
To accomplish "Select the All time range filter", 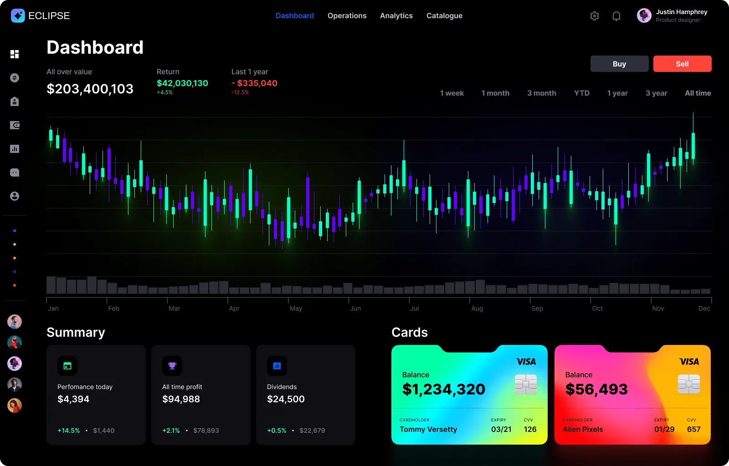I will [x=698, y=93].
